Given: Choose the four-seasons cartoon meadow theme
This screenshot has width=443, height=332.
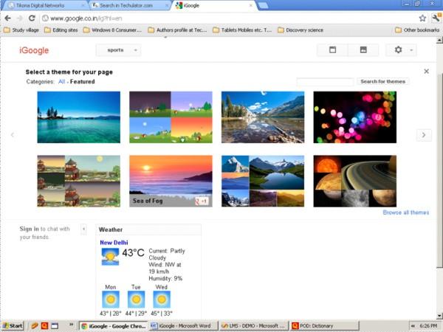Looking at the screenshot, I should coord(171,117).
